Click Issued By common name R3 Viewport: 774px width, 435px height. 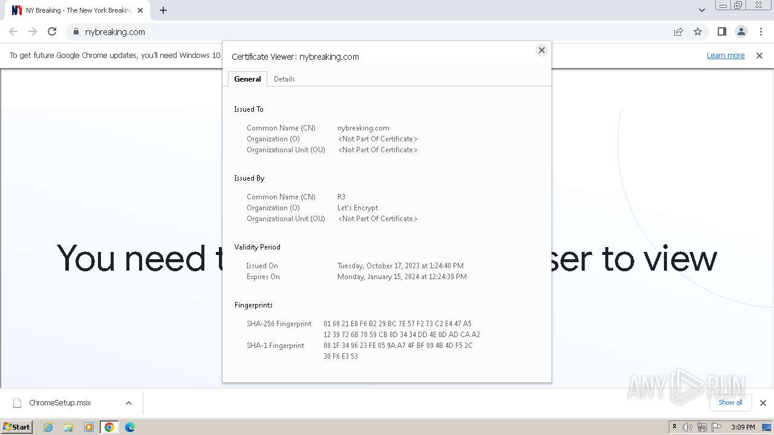342,197
